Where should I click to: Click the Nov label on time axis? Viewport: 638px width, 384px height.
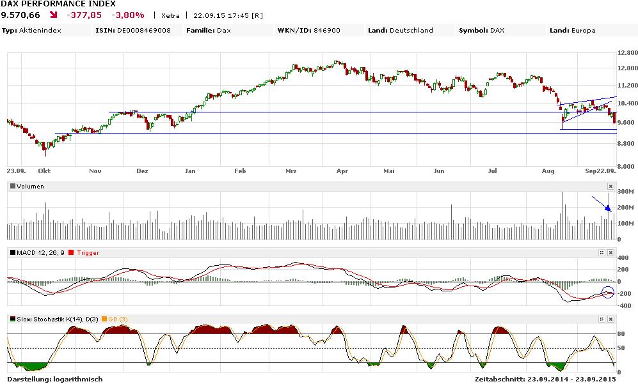[95, 171]
